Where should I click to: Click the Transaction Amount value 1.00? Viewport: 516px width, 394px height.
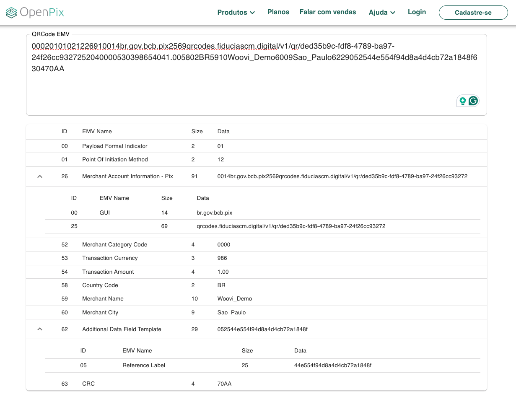pyautogui.click(x=223, y=272)
